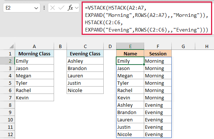Select cell C6 containing Nicole
This screenshot has height=139, width=214.
85,90
